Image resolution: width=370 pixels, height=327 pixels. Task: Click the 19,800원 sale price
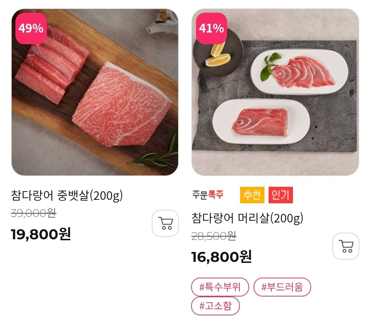point(41,234)
